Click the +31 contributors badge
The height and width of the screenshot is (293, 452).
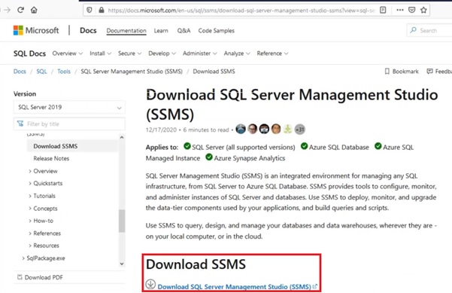pyautogui.click(x=300, y=129)
